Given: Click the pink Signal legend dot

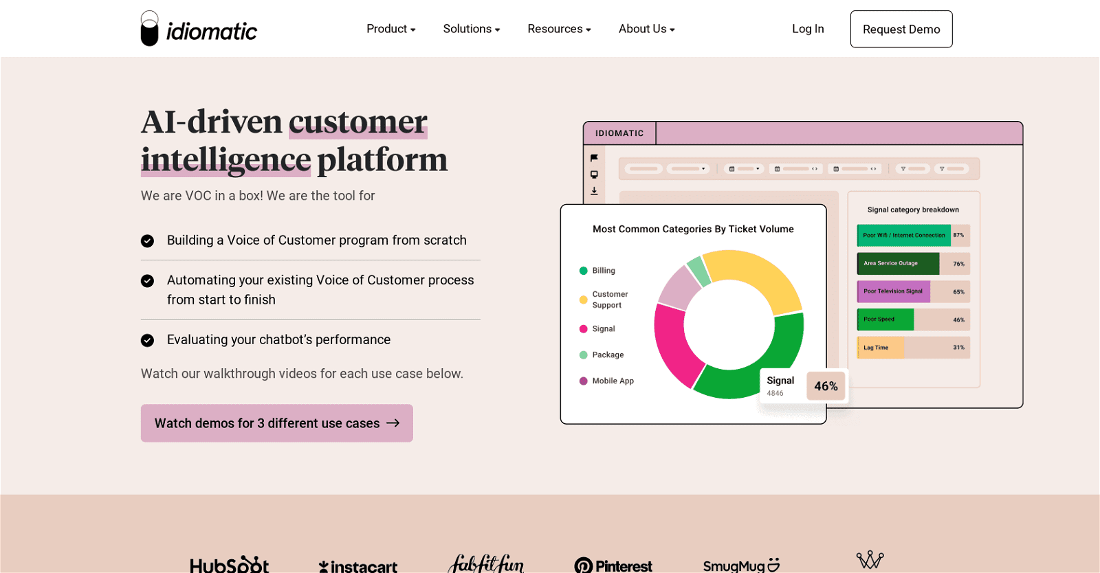Looking at the screenshot, I should tap(584, 329).
